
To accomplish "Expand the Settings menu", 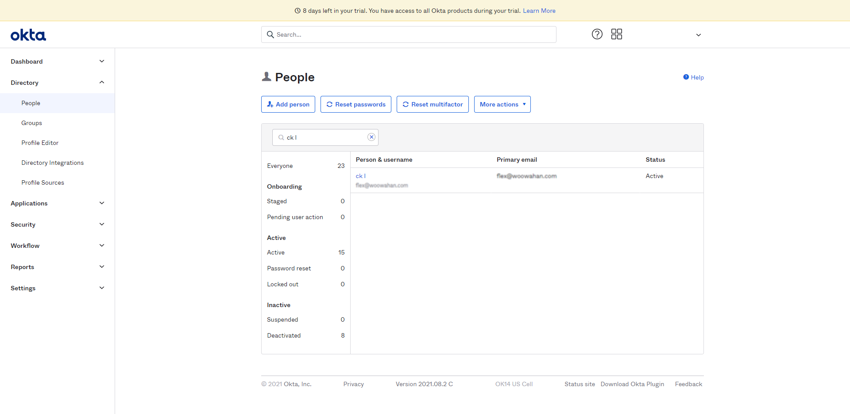I will pyautogui.click(x=58, y=288).
